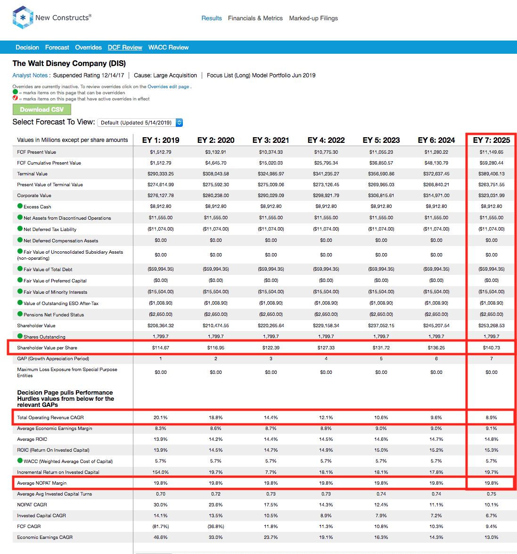The height and width of the screenshot is (554, 517).
Task: Click green override dot beside Excess Cash
Action: coord(20,206)
